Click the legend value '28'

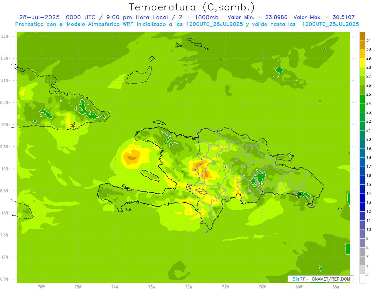[369, 67]
